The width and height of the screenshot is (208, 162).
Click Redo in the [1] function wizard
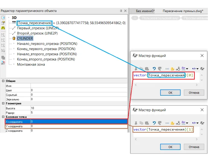[160, 123]
